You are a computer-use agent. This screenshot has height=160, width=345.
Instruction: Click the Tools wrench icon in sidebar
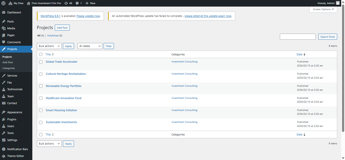coord(4,133)
